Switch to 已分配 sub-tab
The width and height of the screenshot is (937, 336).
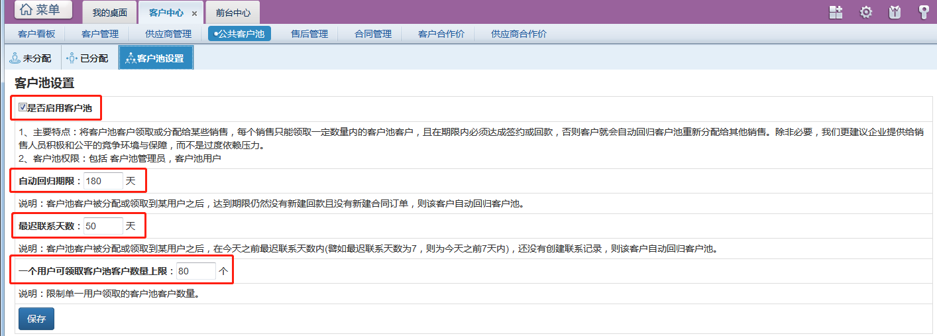tap(88, 58)
